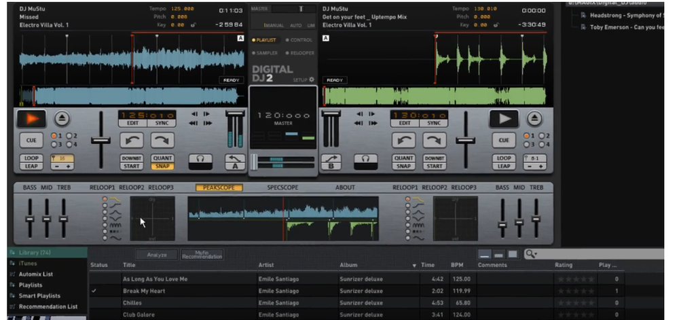Toggle headphone monitoring for deck A
679x320 pixels.
[200, 162]
